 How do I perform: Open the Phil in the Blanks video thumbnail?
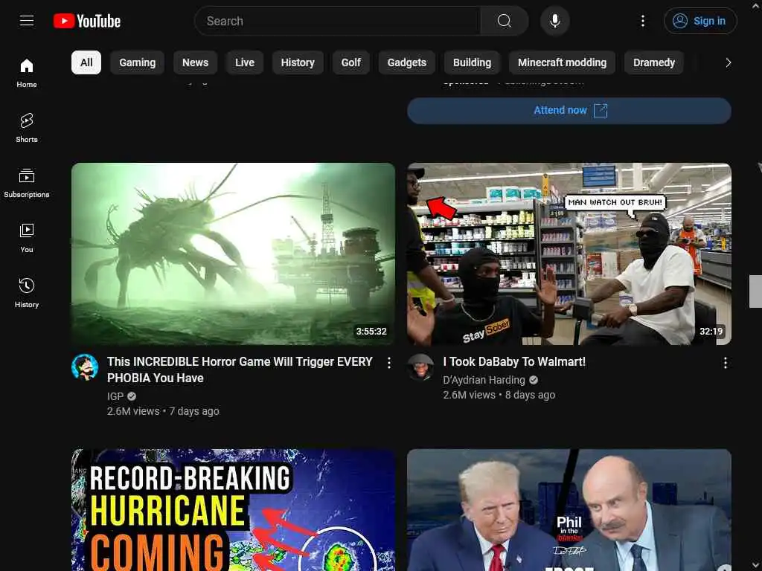click(569, 510)
